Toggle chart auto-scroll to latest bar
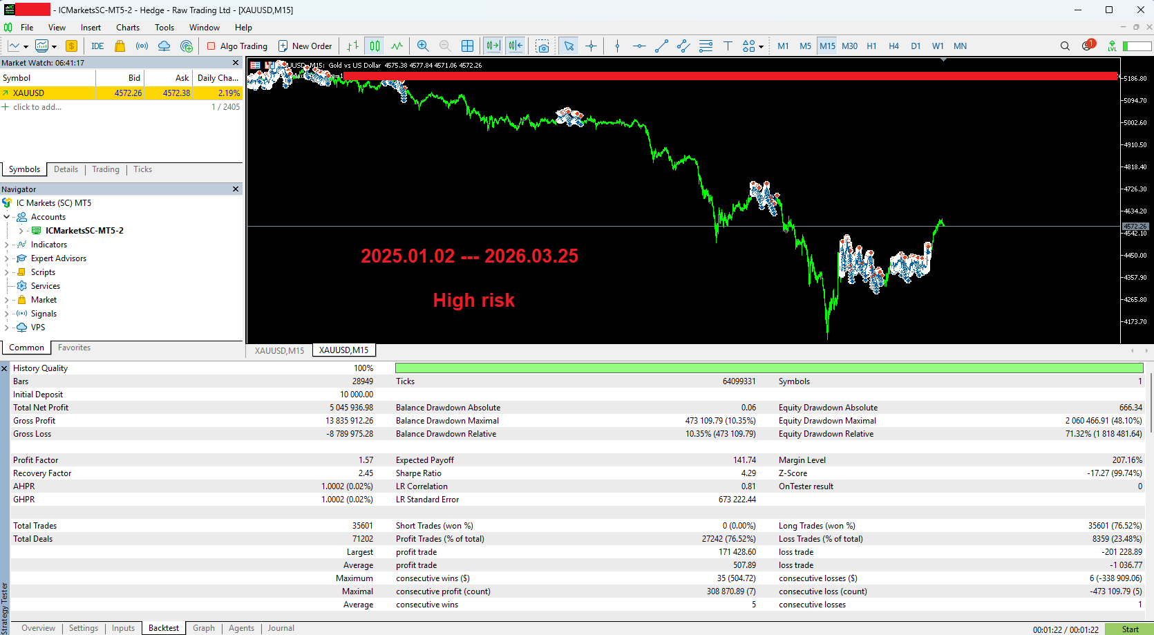The image size is (1154, 635). pos(493,46)
